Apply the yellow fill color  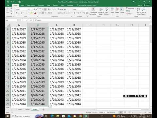(31, 13)
